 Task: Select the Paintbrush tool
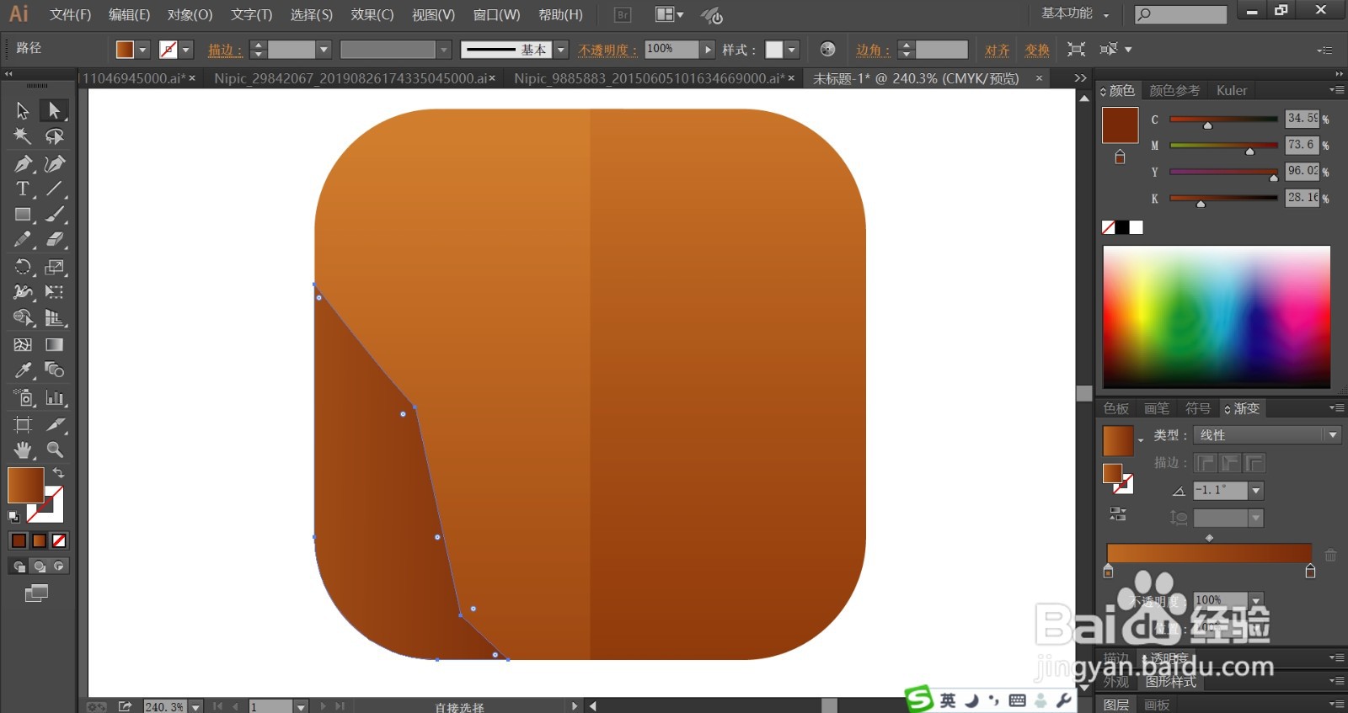tap(54, 215)
